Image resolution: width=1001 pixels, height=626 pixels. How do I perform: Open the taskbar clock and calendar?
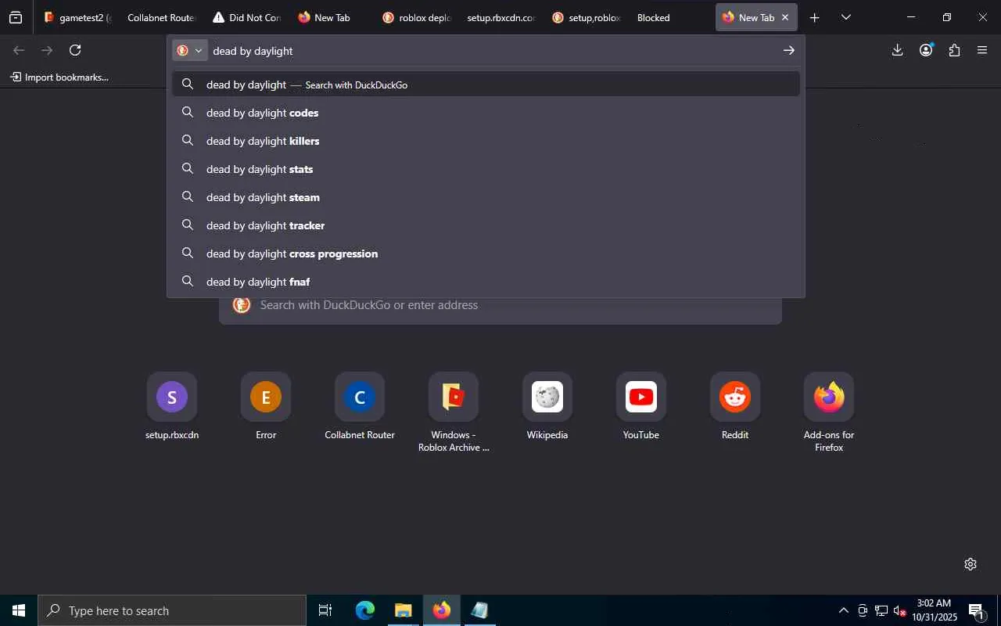pyautogui.click(x=935, y=610)
